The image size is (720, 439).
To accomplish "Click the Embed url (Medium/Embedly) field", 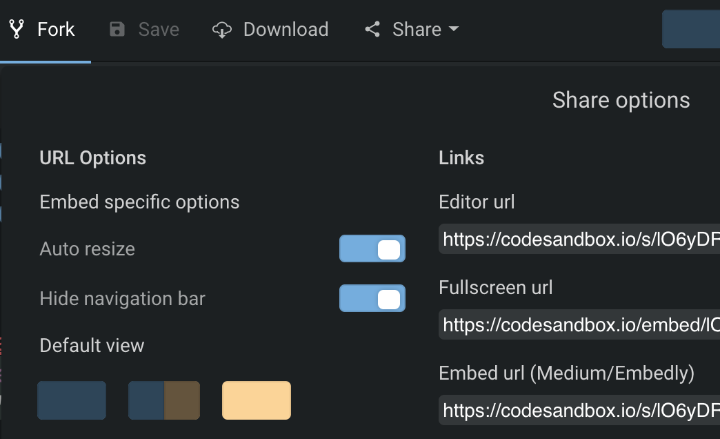I will [x=579, y=411].
